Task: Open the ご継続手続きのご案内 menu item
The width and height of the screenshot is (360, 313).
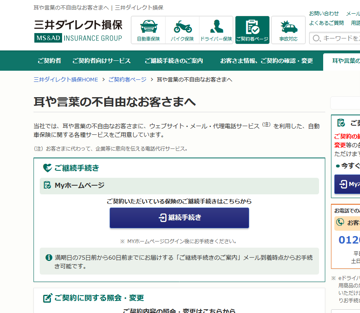Action: pos(174,61)
